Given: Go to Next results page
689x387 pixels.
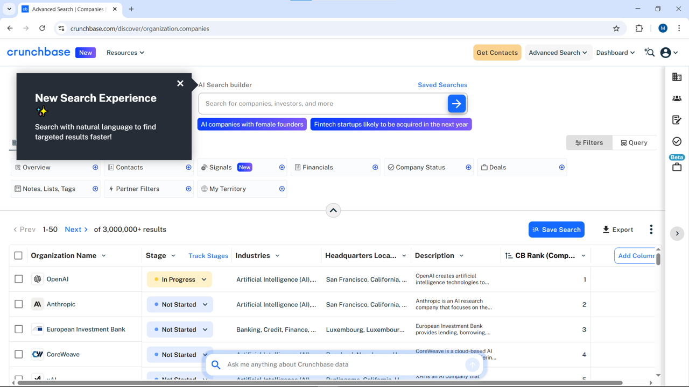Looking at the screenshot, I should click(x=76, y=230).
